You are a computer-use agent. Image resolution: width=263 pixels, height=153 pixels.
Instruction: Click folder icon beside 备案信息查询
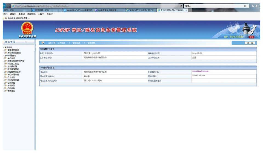(5, 50)
